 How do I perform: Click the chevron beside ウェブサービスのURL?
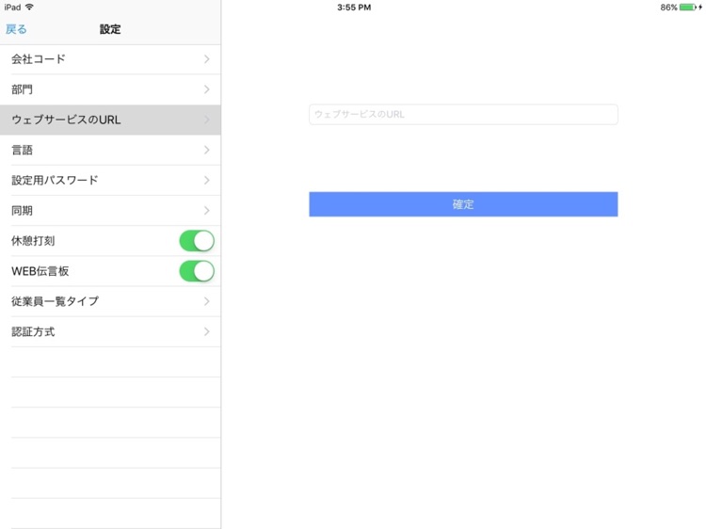(207, 120)
